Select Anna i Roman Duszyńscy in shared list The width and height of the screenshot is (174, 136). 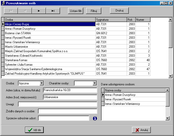(x=135, y=95)
